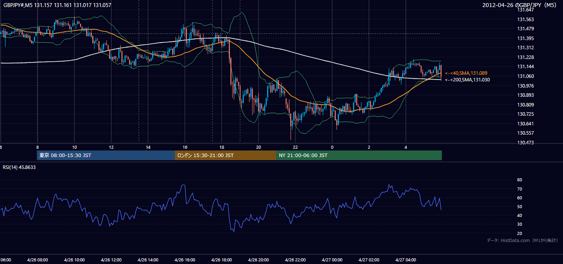The height and width of the screenshot is (264, 563).
Task: Click the 131.228 price axis label
Action: point(526,57)
